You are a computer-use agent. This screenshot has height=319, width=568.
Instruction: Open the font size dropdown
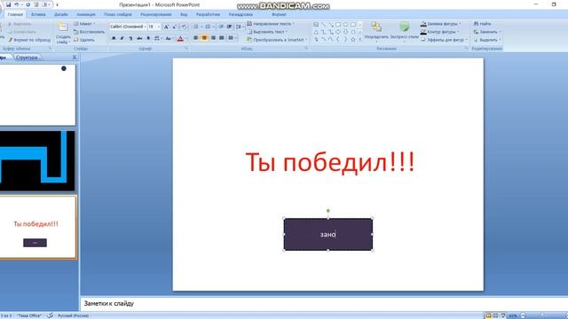click(159, 27)
